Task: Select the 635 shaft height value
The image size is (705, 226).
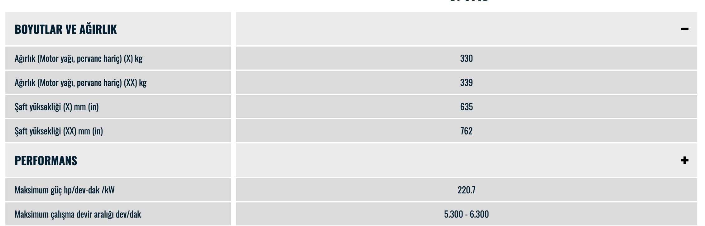Action: coord(466,107)
